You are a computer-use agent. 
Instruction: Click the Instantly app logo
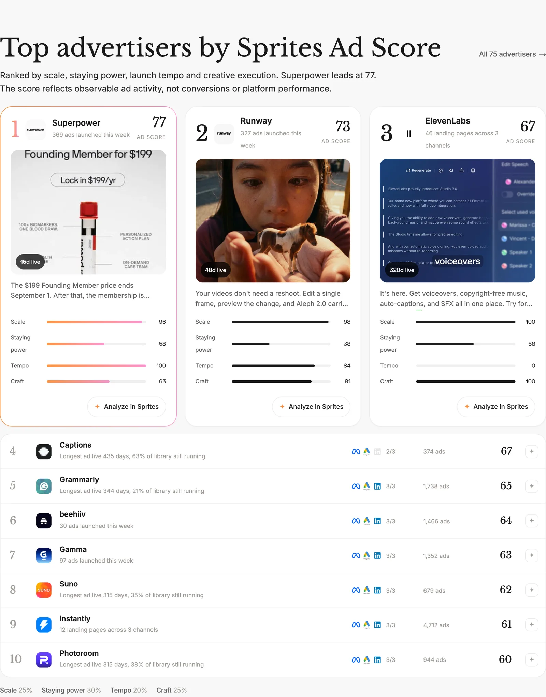point(44,625)
